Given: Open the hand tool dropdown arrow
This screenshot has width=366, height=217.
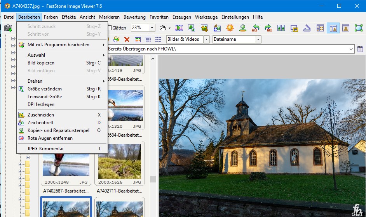Looking at the screenshot, I should click(x=169, y=28).
